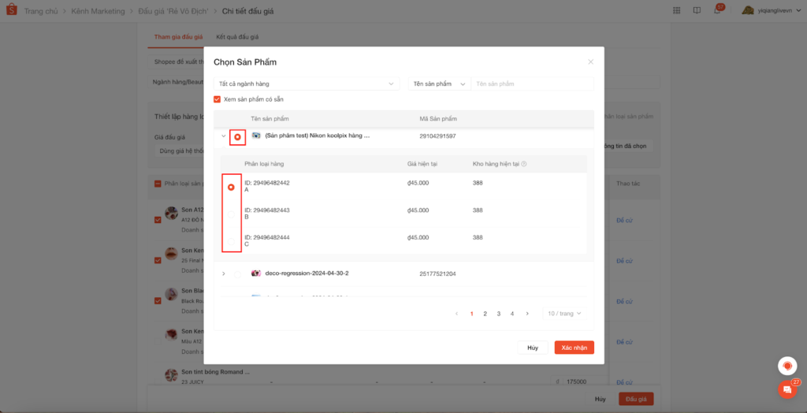
Task: Confirm selection with Xác nhận button
Action: pyautogui.click(x=574, y=348)
